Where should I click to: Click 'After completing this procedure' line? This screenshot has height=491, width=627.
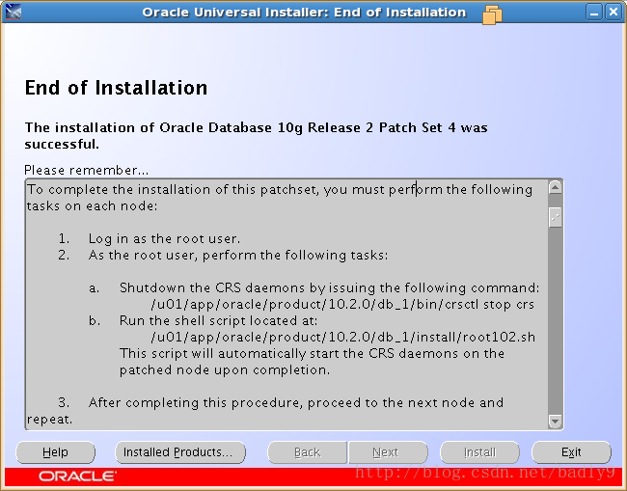coord(296,402)
